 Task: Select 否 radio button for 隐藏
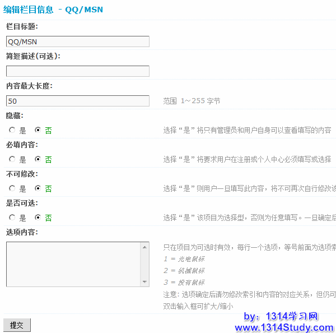click(x=38, y=130)
